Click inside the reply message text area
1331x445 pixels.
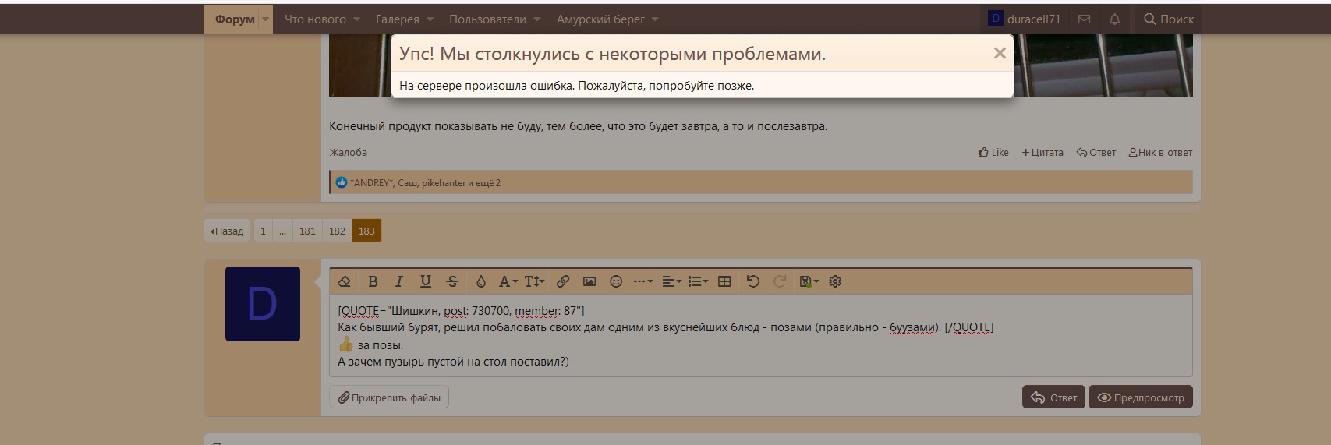(x=761, y=336)
